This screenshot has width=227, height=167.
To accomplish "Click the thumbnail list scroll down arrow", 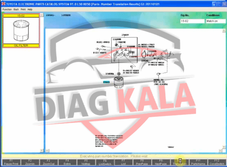I will (42, 150).
